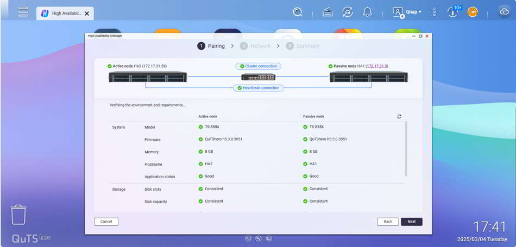Close the High Availability taskbar tab

coord(87,14)
